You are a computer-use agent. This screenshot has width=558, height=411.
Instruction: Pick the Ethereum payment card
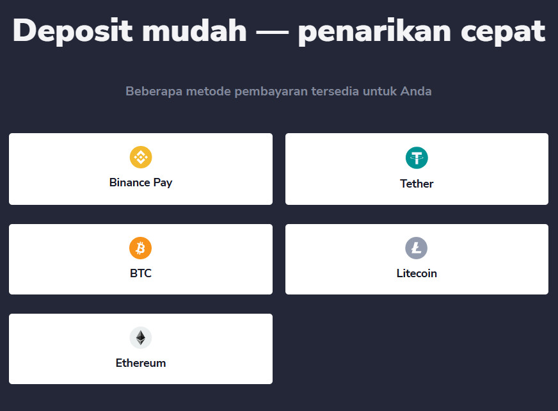point(141,348)
